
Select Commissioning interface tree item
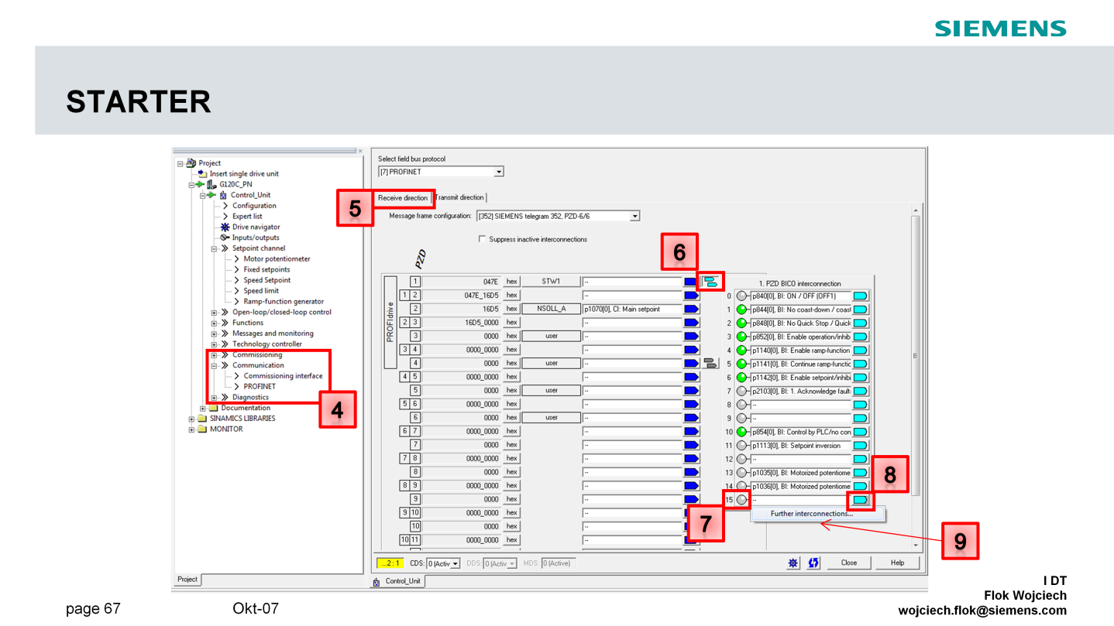point(283,376)
